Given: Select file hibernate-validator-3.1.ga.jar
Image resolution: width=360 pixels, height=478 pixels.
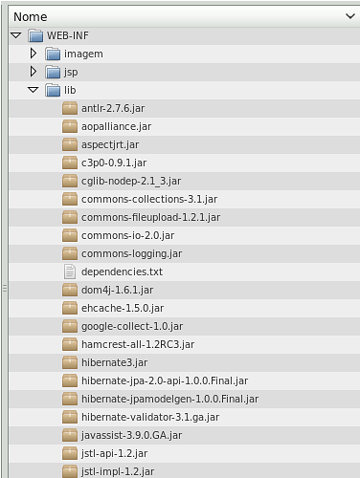Looking at the screenshot, I should point(150,417).
